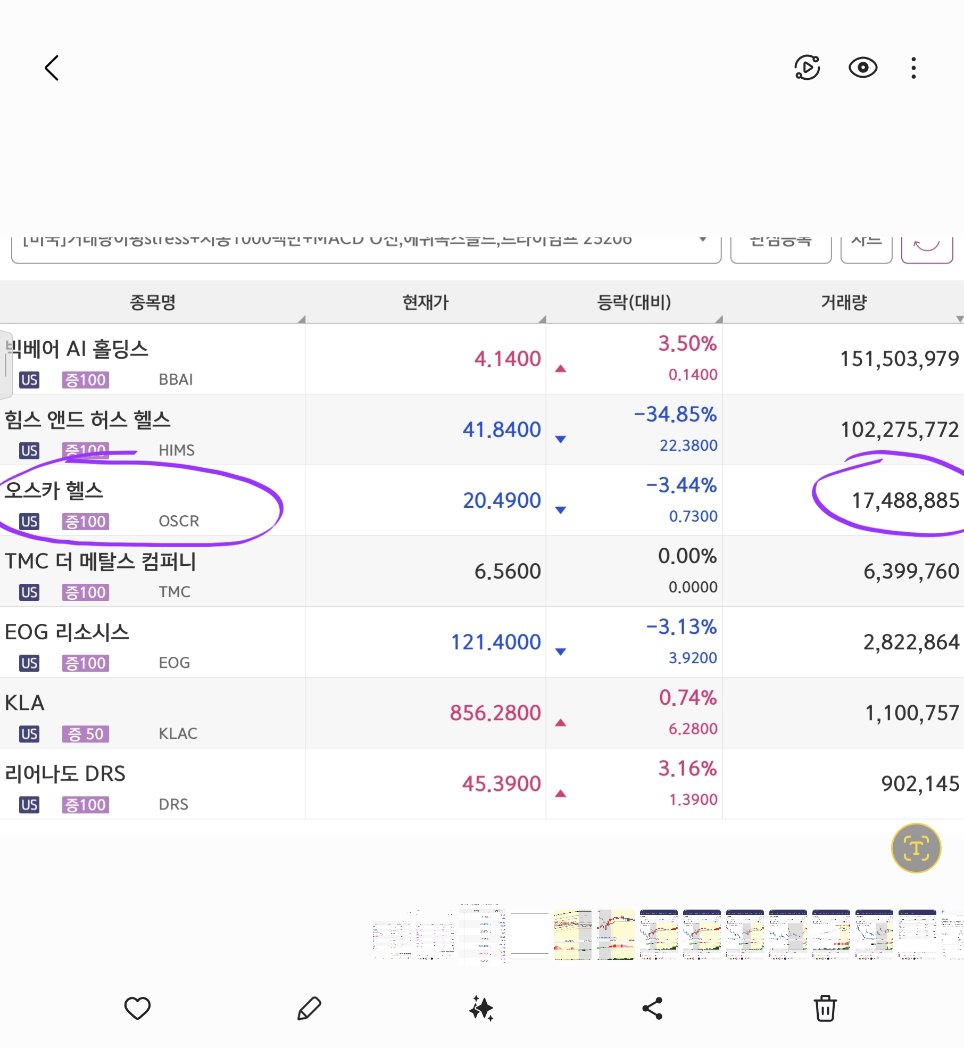The height and width of the screenshot is (1048, 964).
Task: Click the current price 20.4900
Action: 502,501
